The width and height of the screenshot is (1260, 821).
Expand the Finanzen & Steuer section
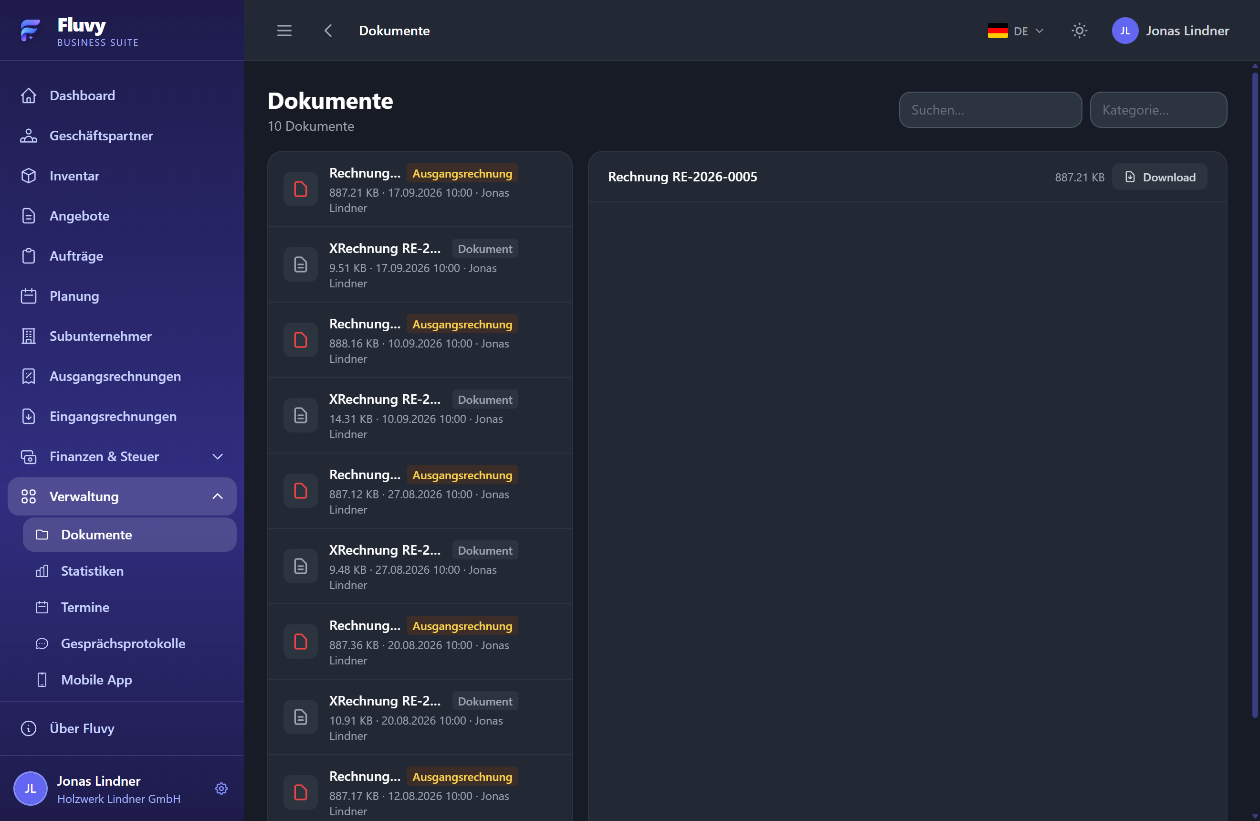click(x=122, y=456)
